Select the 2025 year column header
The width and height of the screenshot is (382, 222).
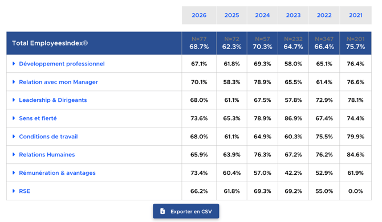(231, 15)
